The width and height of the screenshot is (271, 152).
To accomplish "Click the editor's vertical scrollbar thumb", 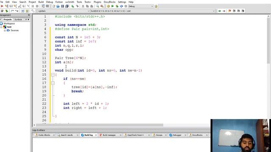I will [x=268, y=41].
